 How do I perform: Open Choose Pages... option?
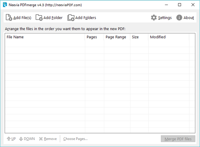(75, 139)
